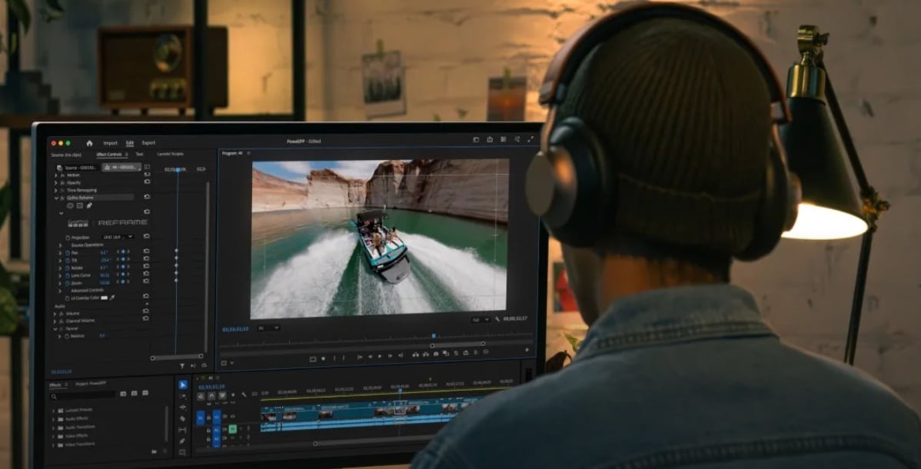Image resolution: width=921 pixels, height=469 pixels.
Task: Select the Ripple Edit tool
Action: [183, 407]
